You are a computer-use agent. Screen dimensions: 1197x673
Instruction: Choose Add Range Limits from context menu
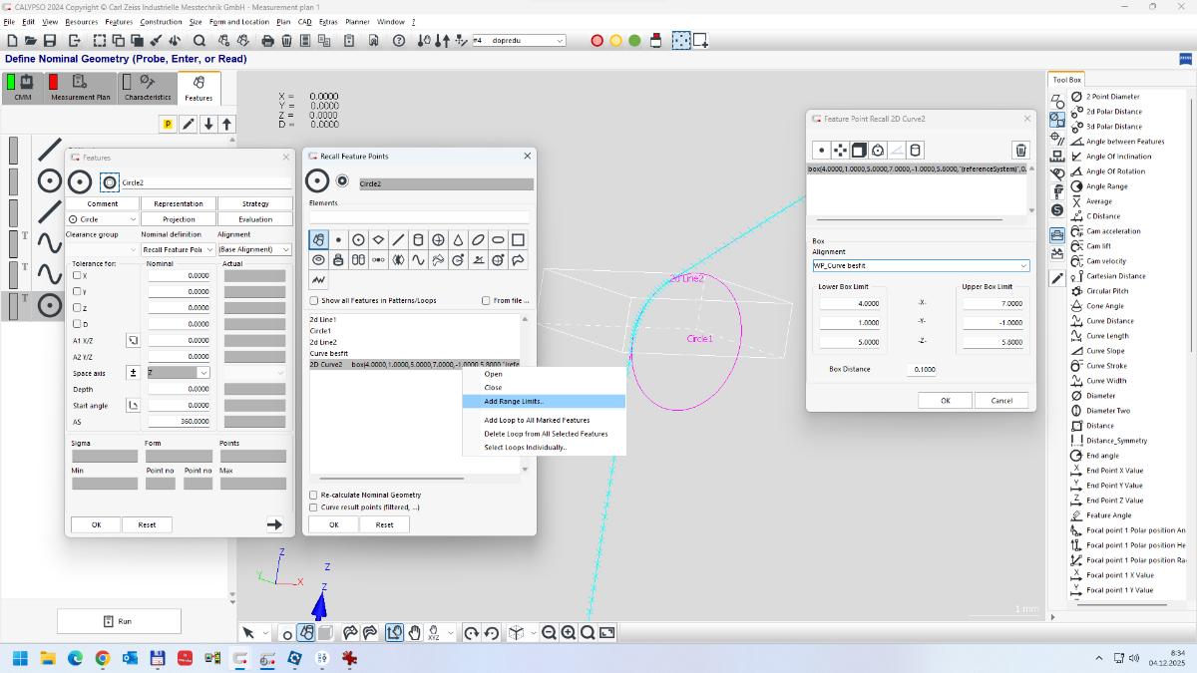tap(514, 401)
